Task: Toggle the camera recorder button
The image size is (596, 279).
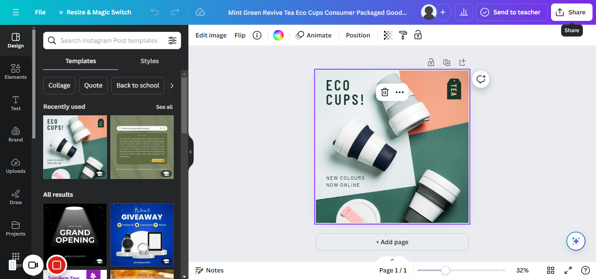Action: (x=33, y=265)
